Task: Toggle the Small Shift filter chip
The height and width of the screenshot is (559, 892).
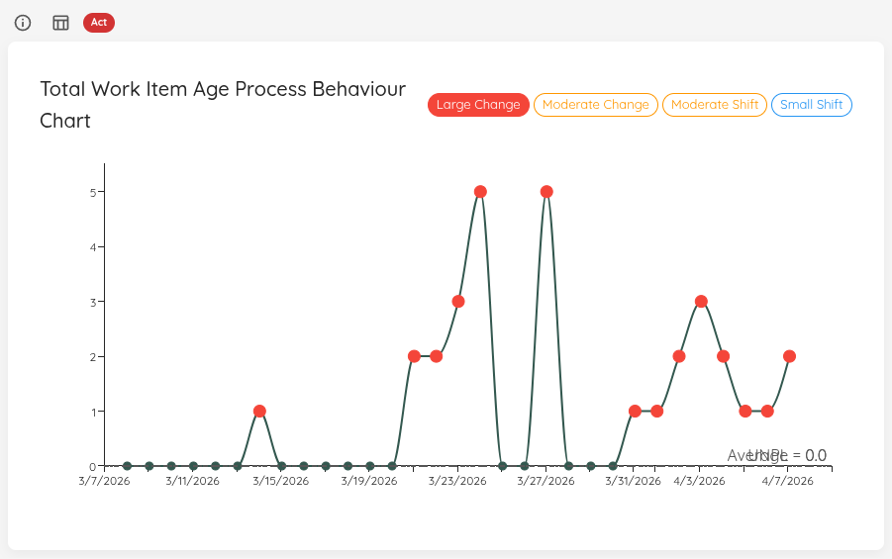Action: pos(811,105)
